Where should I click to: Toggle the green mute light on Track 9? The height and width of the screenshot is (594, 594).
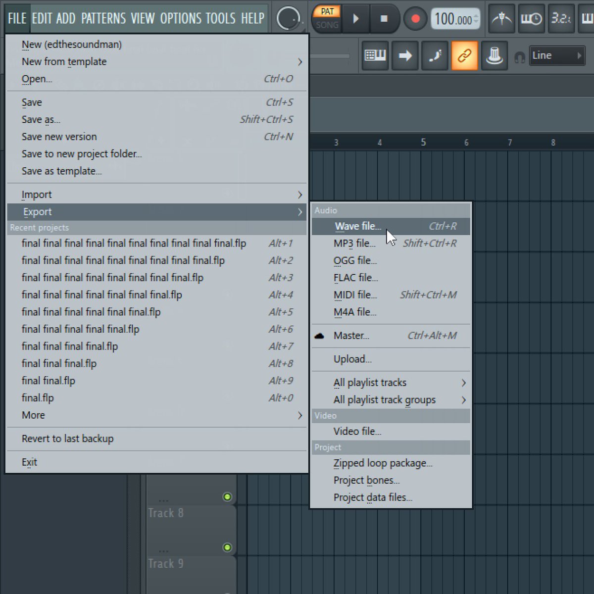227,548
